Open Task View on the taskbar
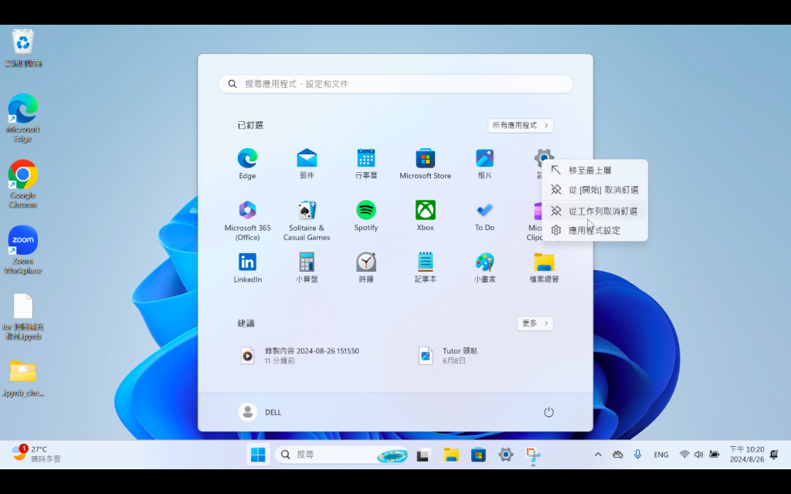 tap(423, 455)
